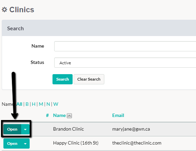The width and height of the screenshot is (196, 151).
Task: Sort by the Email column header
Action: tap(118, 116)
